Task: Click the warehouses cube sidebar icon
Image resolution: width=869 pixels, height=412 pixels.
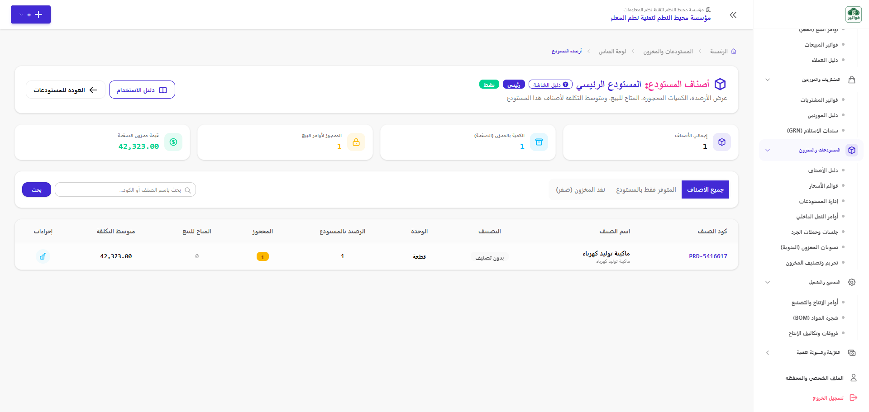Action: (x=852, y=150)
